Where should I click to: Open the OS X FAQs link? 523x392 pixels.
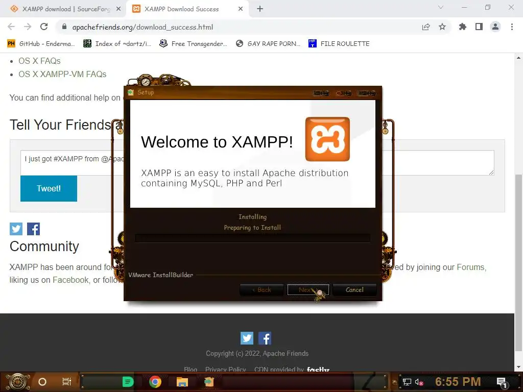pyautogui.click(x=39, y=61)
